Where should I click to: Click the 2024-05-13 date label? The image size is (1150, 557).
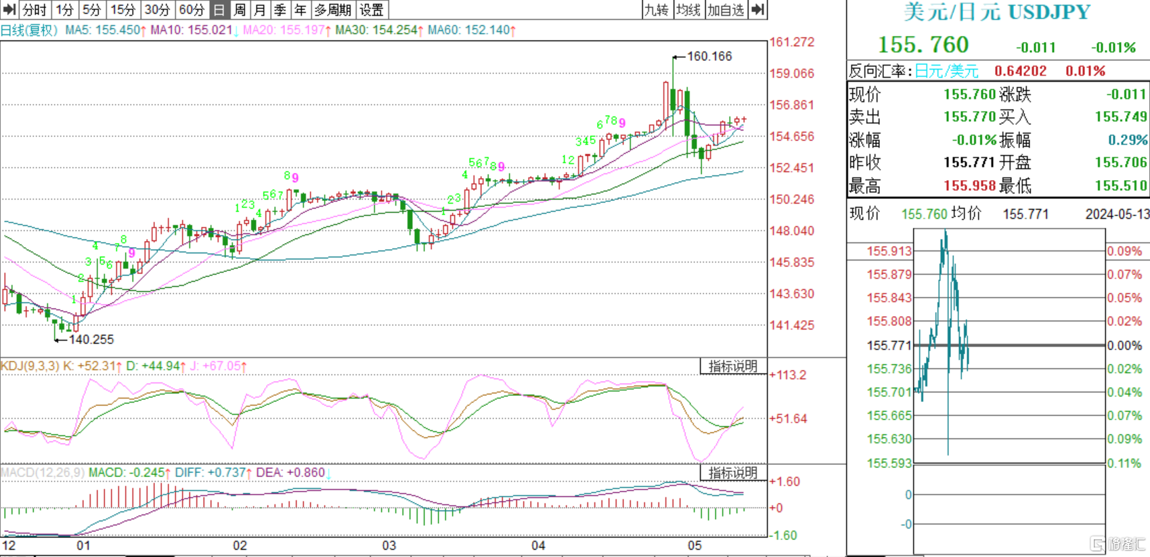point(1118,214)
